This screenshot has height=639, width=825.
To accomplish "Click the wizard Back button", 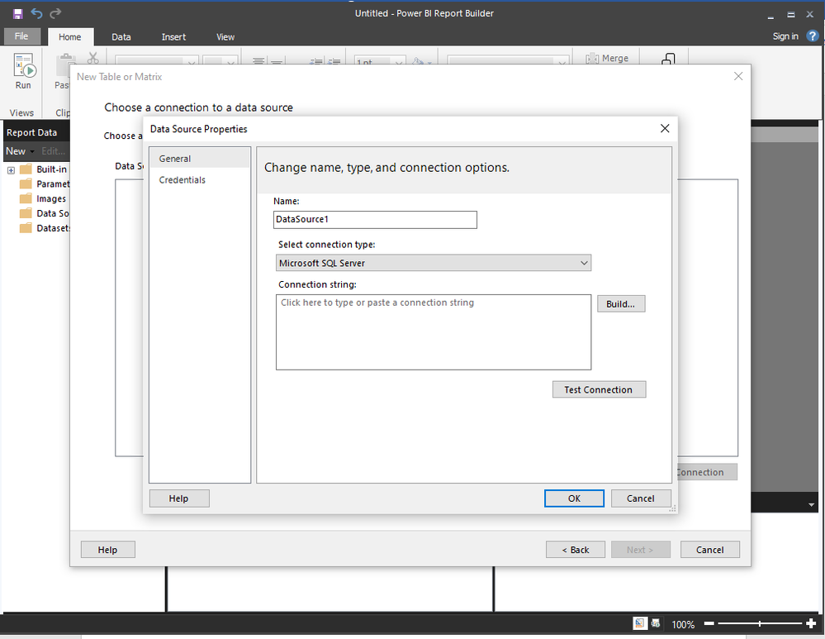I will point(576,550).
